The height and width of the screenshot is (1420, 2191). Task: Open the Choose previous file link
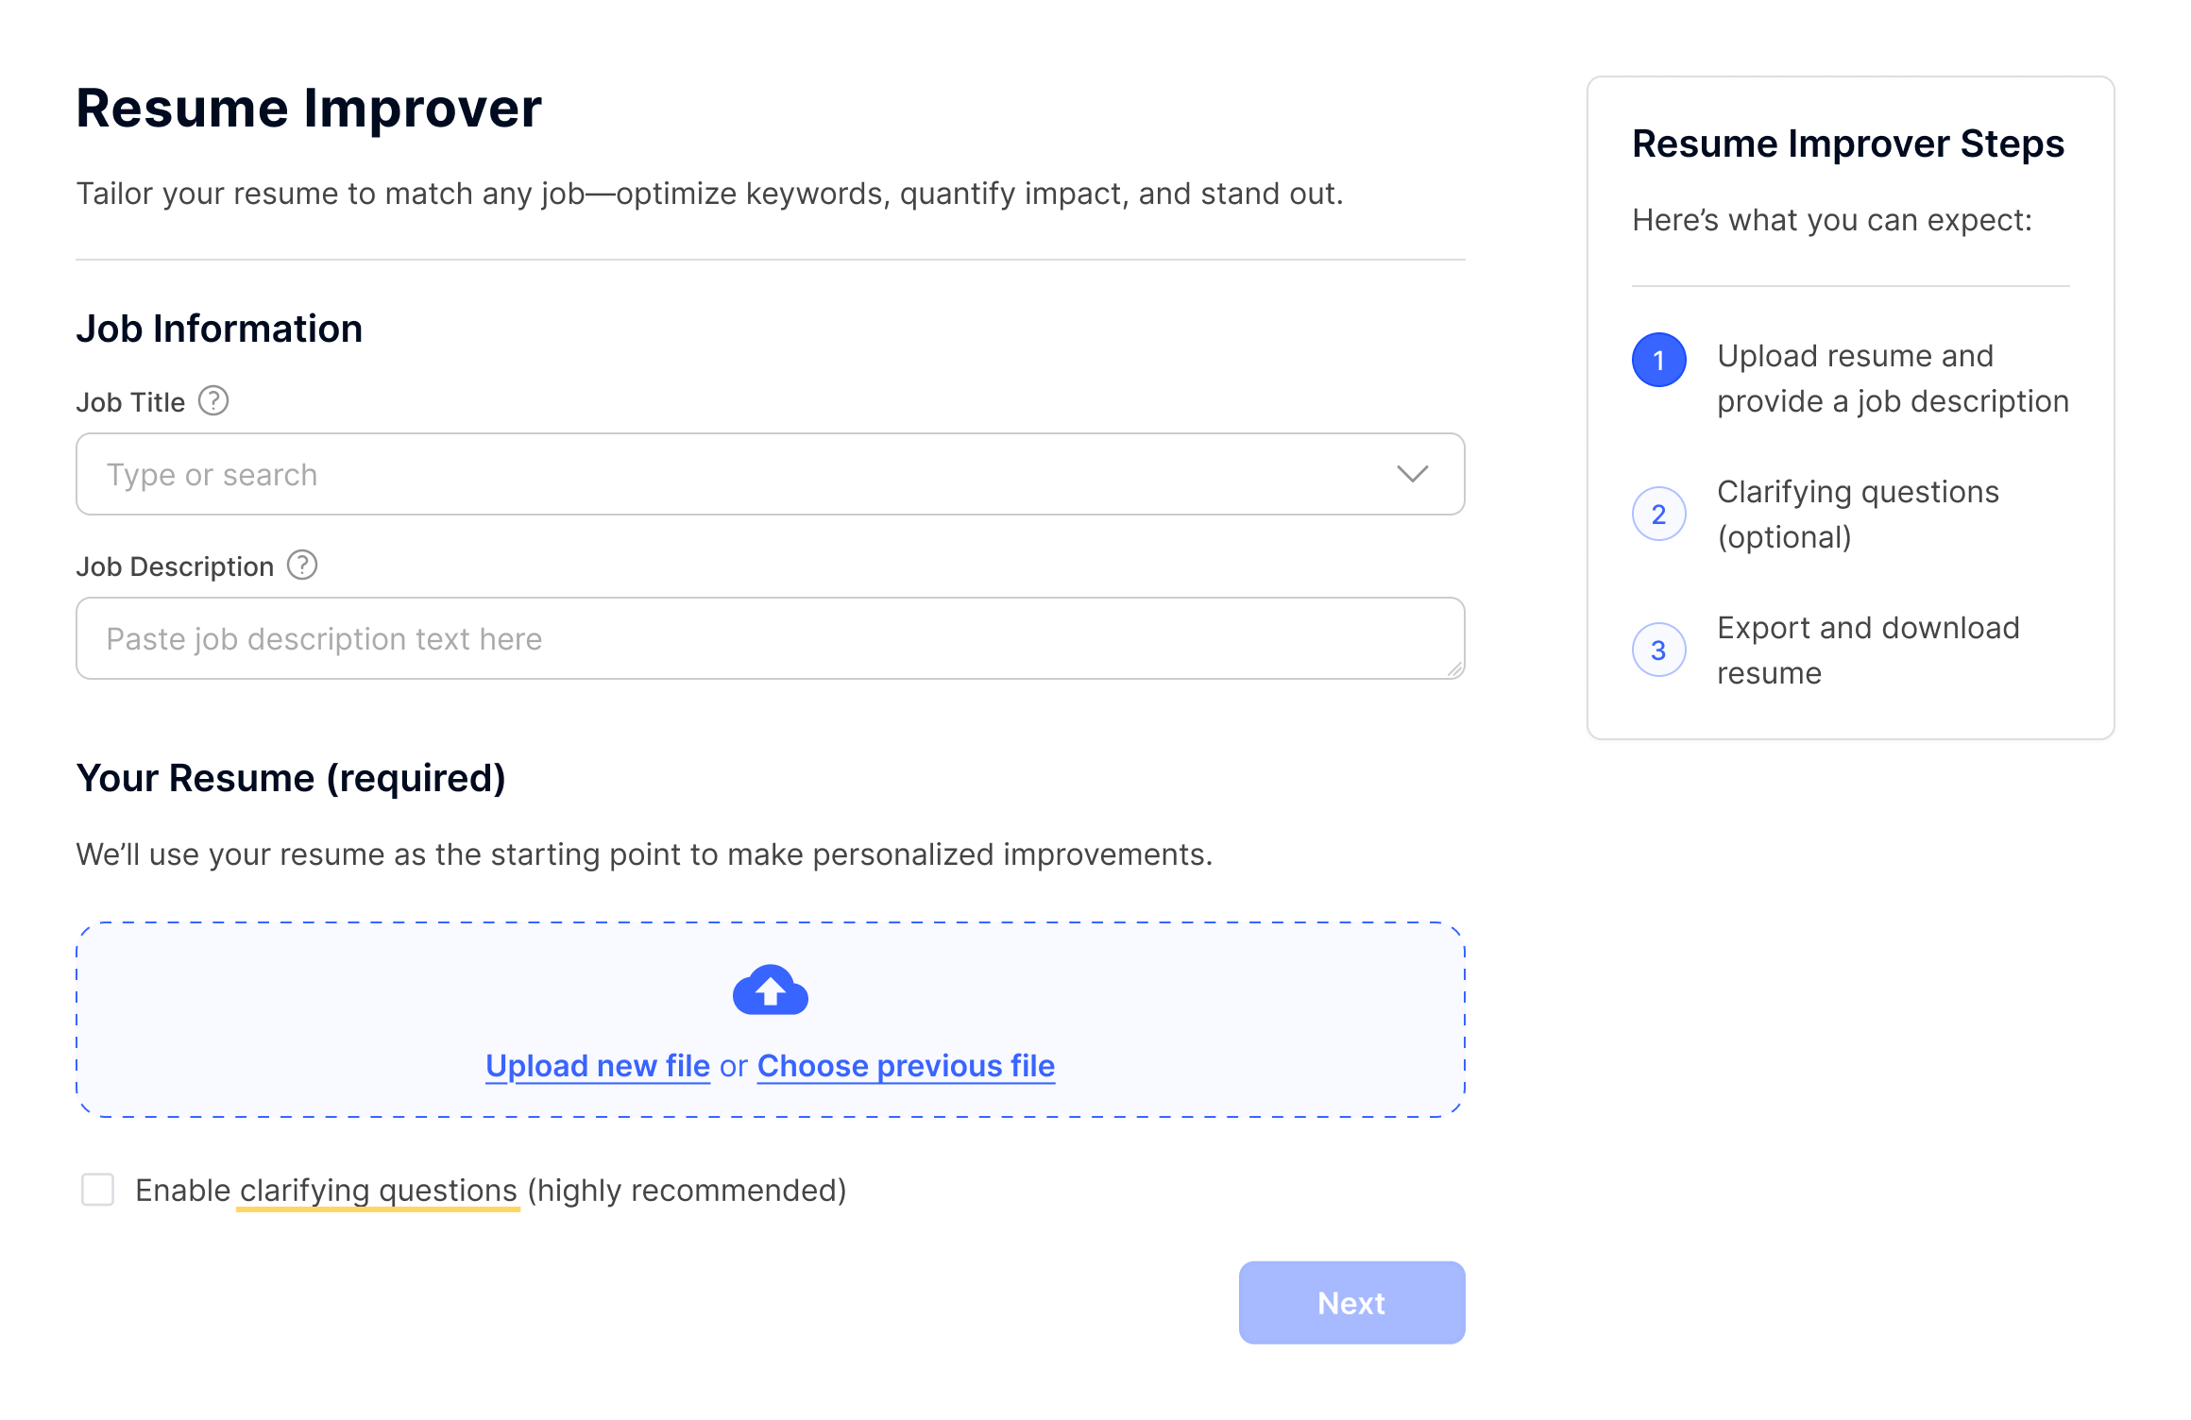pyautogui.click(x=906, y=1066)
